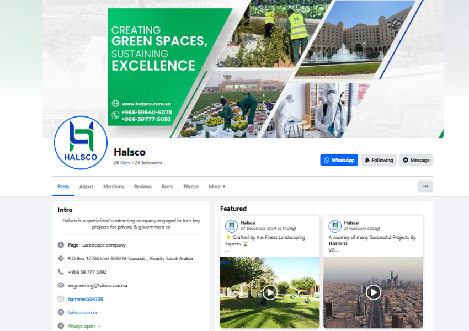The height and width of the screenshot is (331, 469).
Task: Click the 2K likes count
Action: pos(122,163)
